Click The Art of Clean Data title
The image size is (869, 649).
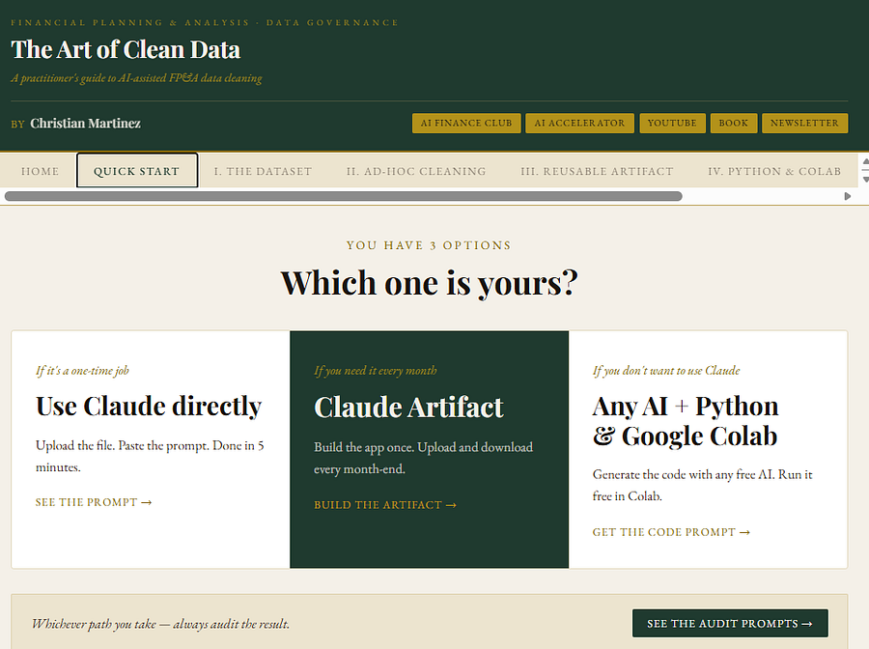(126, 49)
